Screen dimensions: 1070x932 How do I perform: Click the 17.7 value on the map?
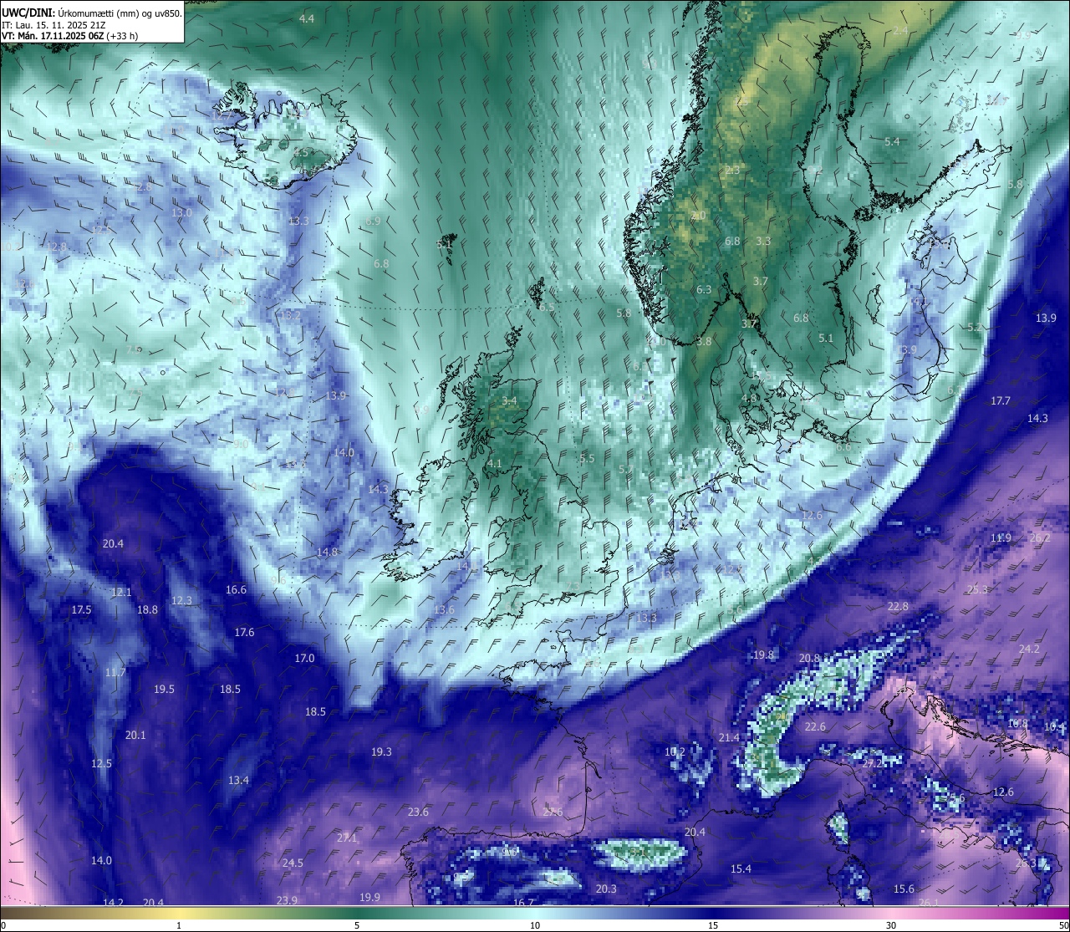click(1001, 401)
